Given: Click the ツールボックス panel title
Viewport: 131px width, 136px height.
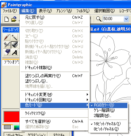Looking at the screenshot, I should click(x=11, y=30).
